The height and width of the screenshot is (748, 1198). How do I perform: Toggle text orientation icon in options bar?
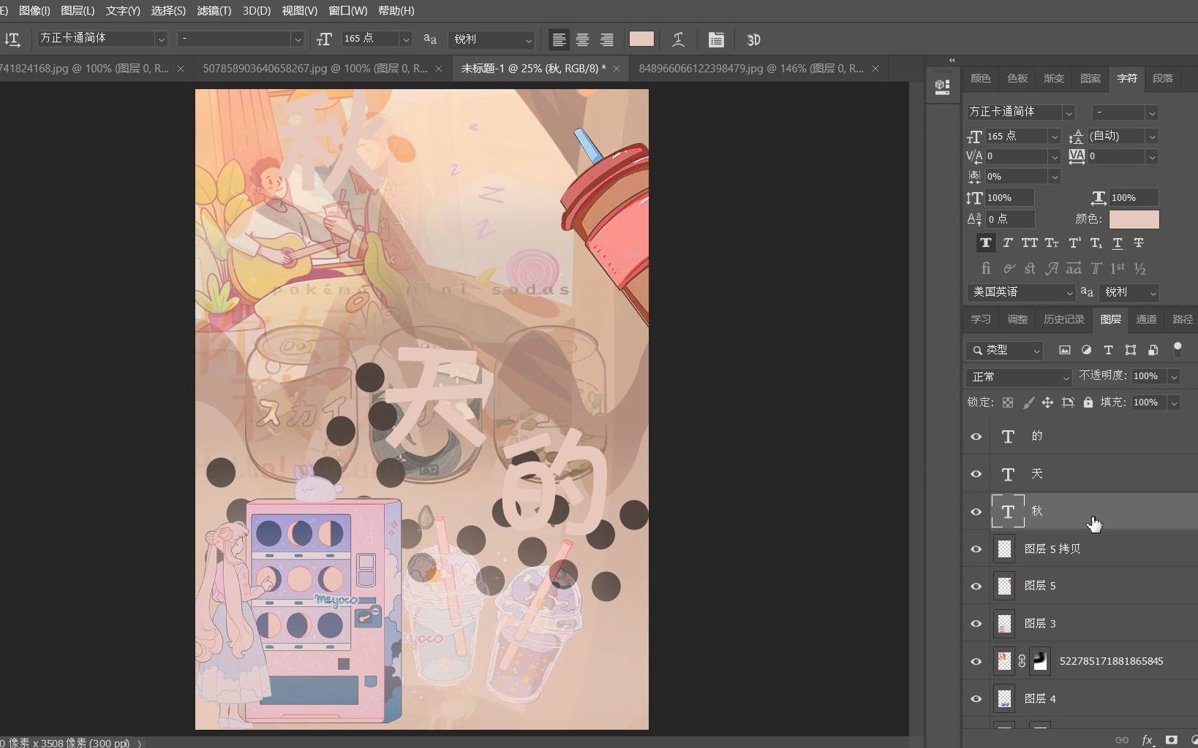click(12, 39)
